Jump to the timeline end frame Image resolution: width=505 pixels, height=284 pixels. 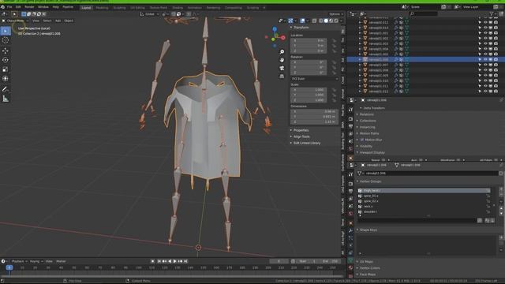185,261
